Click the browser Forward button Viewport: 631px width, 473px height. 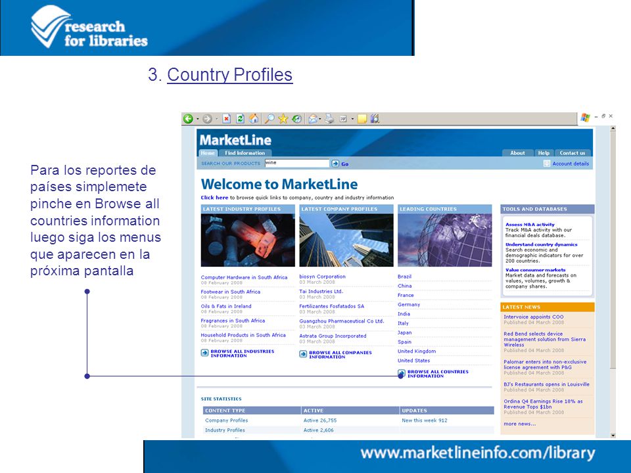click(207, 119)
